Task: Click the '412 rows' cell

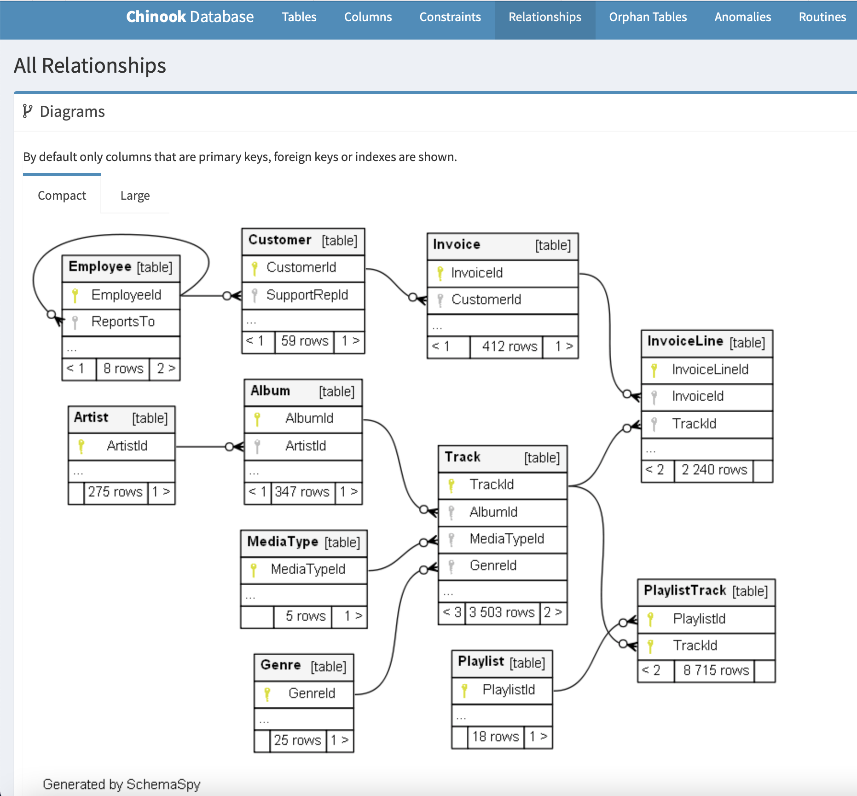Action: point(507,347)
